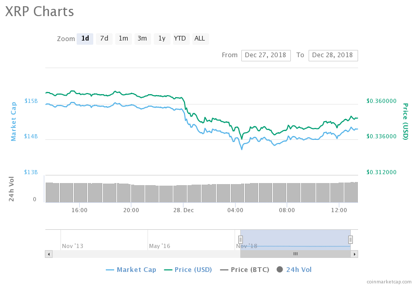
Task: Click the Market Cap axis title
Action: [14, 122]
